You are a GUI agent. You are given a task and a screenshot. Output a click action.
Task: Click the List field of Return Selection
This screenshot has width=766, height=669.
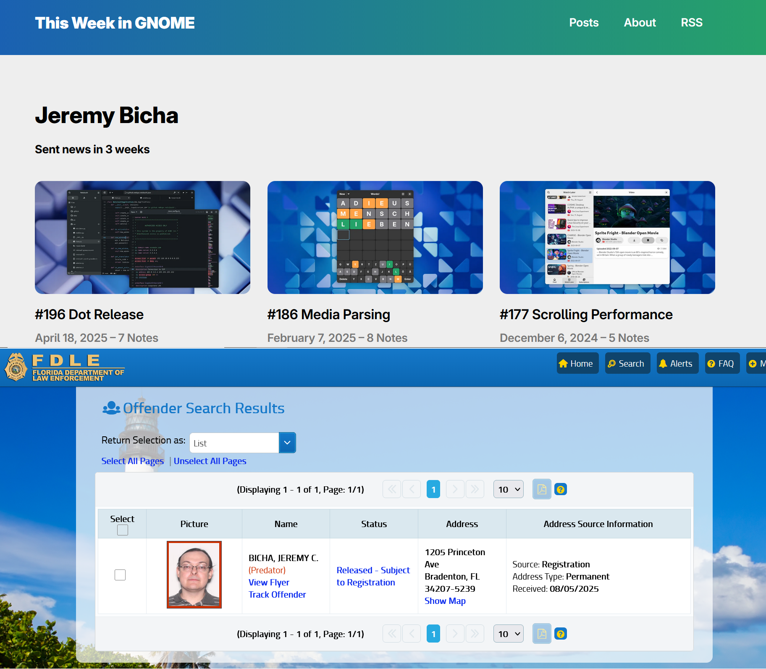[234, 443]
